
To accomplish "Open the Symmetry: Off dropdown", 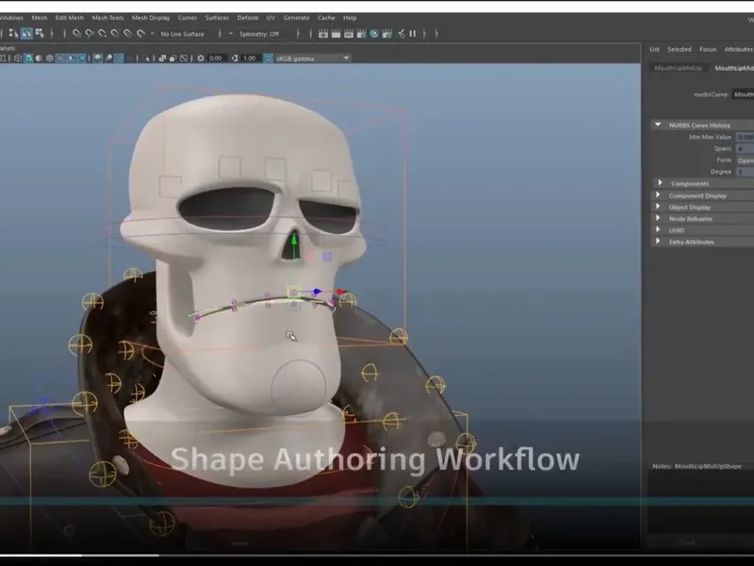I will [259, 34].
